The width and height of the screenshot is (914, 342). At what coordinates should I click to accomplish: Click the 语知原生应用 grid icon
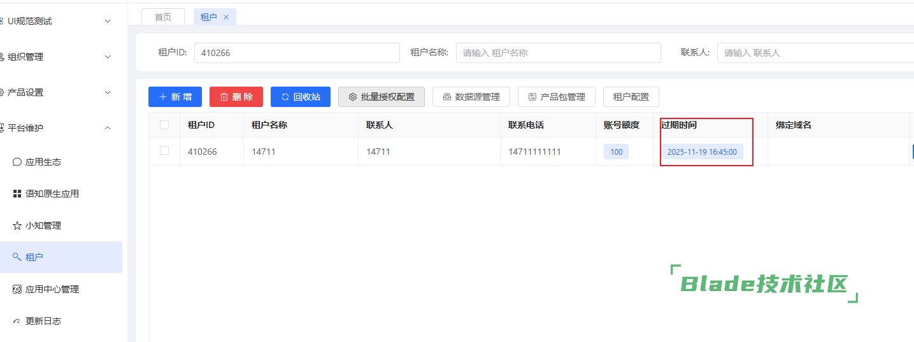pos(17,194)
